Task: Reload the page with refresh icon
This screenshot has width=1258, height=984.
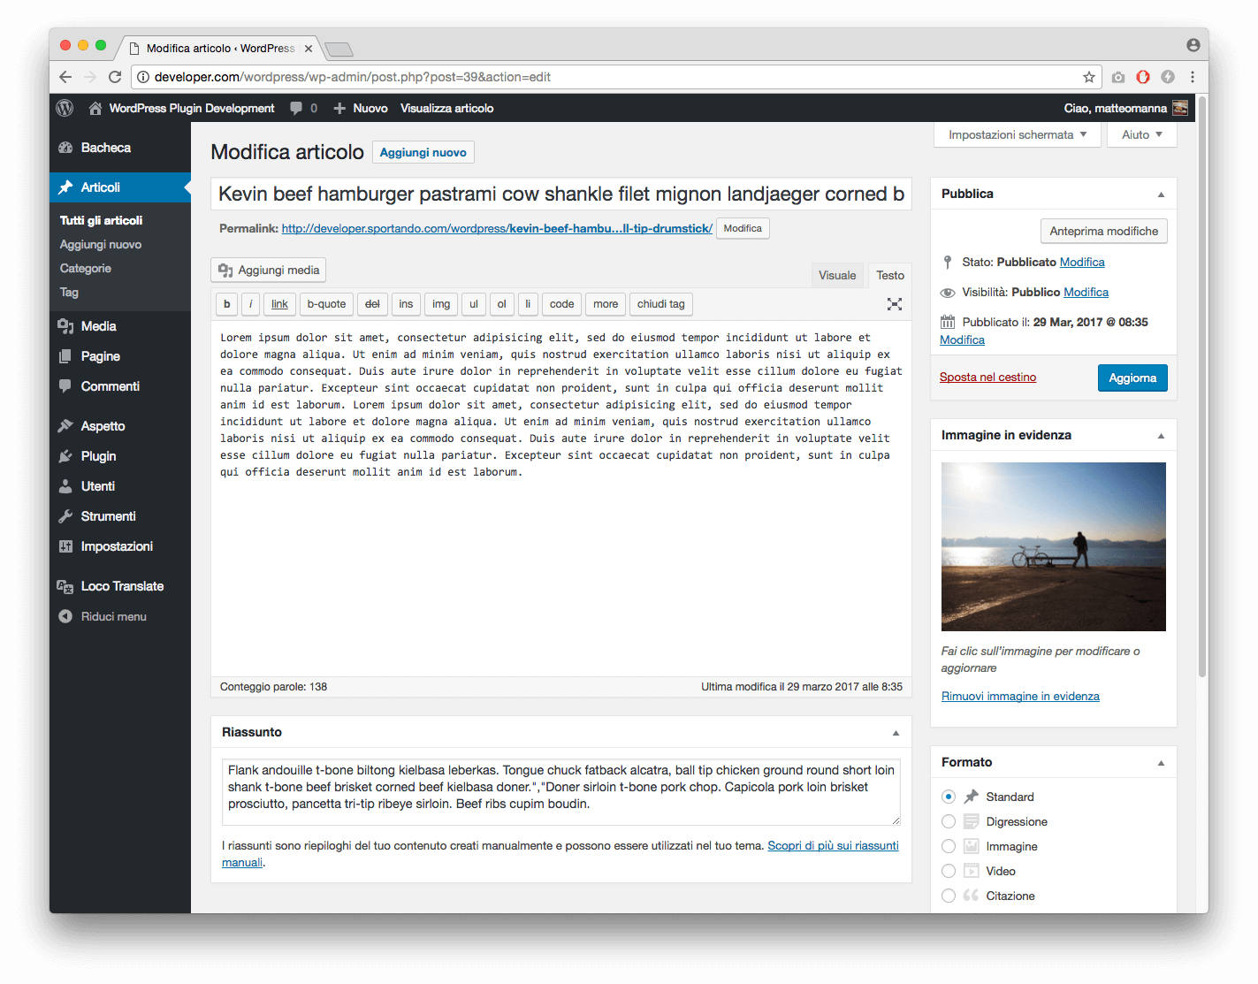Action: (115, 77)
